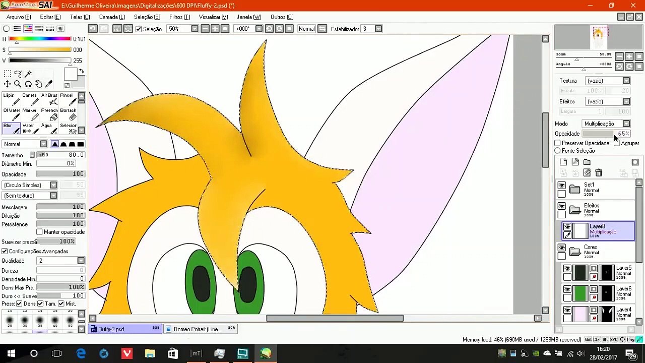Open the Estabilizador value dropdown
The width and height of the screenshot is (645, 363).
click(378, 29)
